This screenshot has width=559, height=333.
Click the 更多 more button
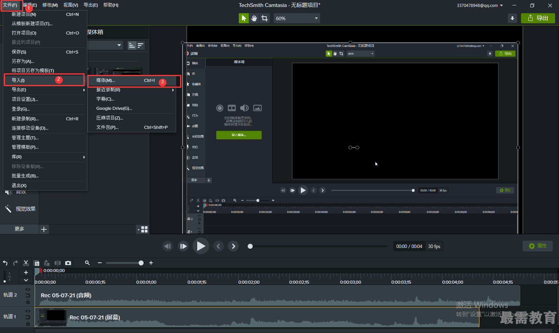click(x=19, y=229)
